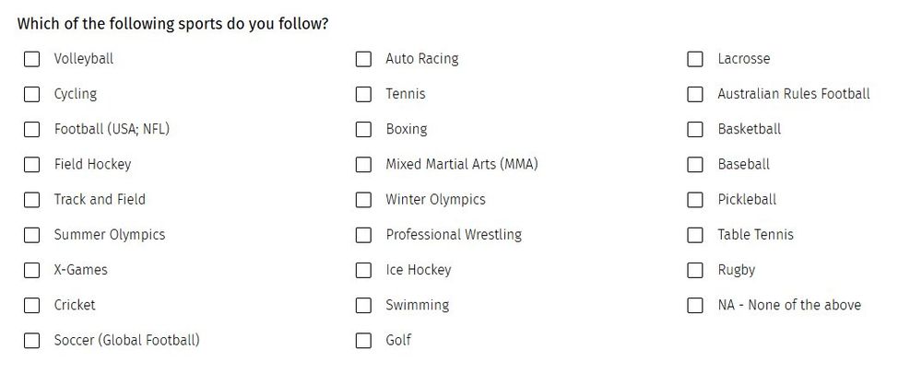Tick the Cycling option
922x374 pixels.
[x=31, y=94]
